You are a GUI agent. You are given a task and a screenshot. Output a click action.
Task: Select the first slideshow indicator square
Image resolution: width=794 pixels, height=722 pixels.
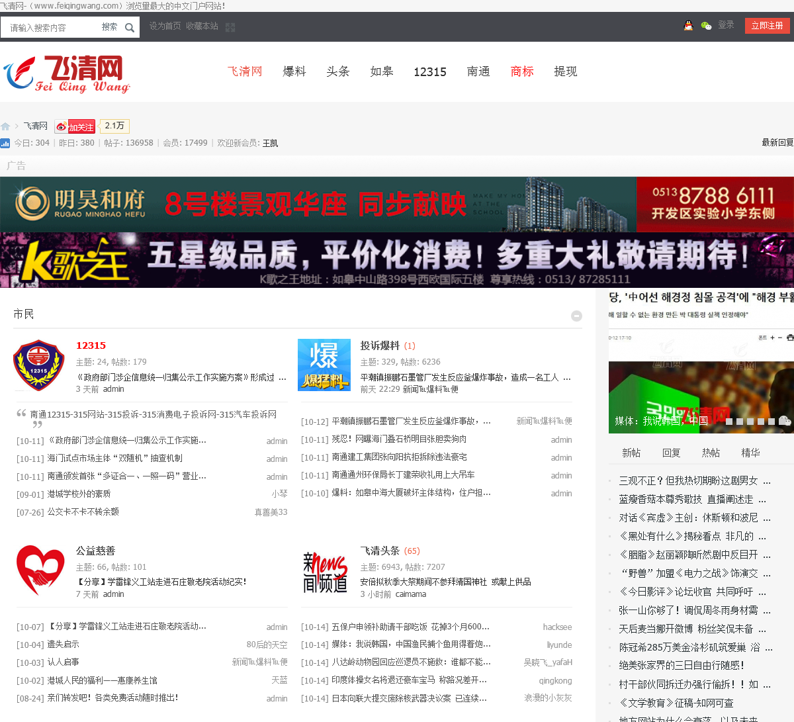tap(729, 422)
